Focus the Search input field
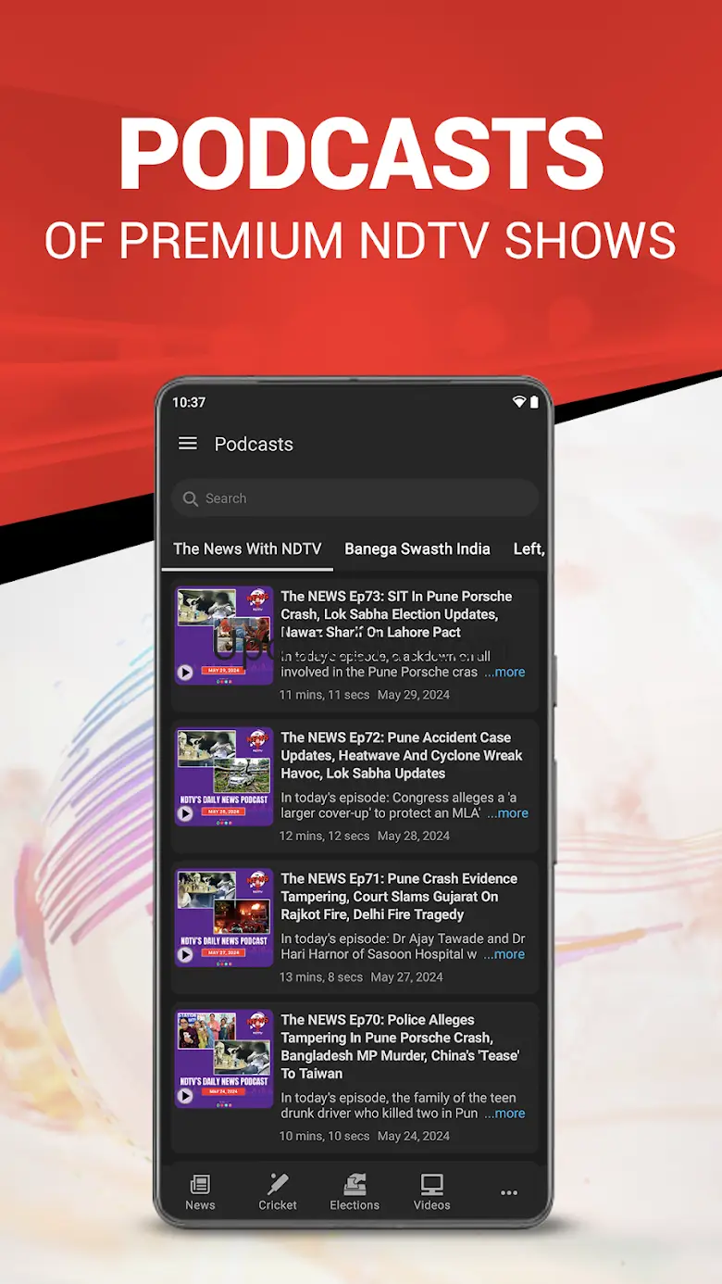 (355, 497)
